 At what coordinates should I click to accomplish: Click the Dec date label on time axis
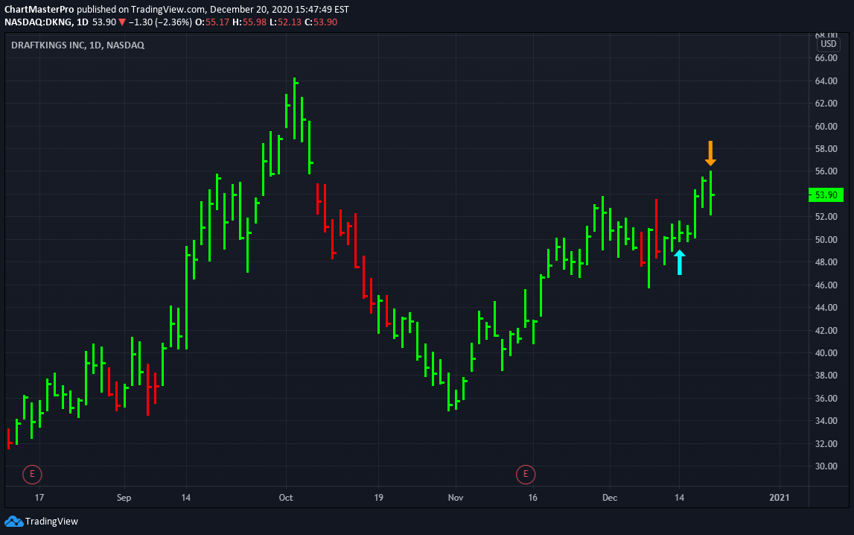tap(610, 498)
